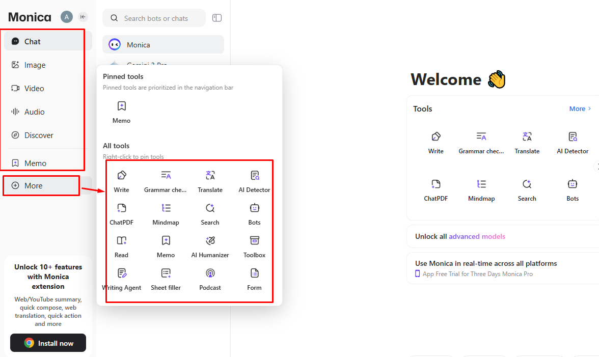Open AI Detector in Welcome Tools card
Viewport: 599px width, 357px height.
[x=573, y=143]
